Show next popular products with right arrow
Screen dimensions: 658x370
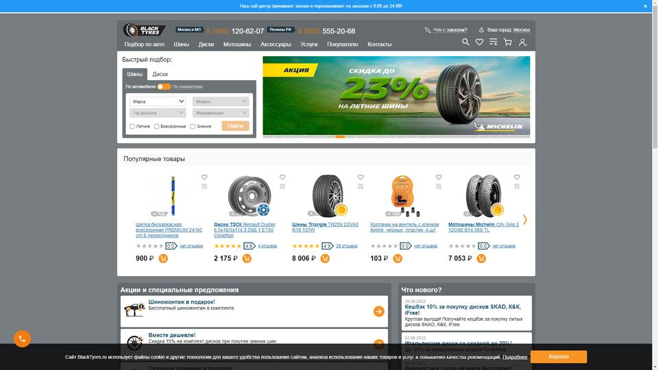pos(524,219)
